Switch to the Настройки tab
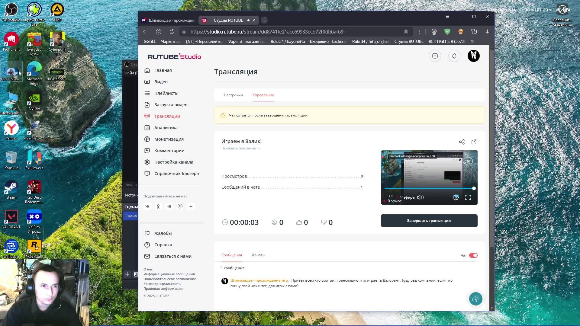The height and width of the screenshot is (326, 580). point(233,95)
